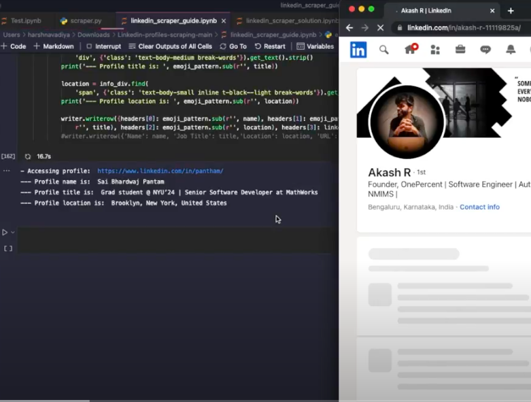This screenshot has height=402, width=531.
Task: Open LinkedIn search magnifier
Action: click(x=383, y=50)
